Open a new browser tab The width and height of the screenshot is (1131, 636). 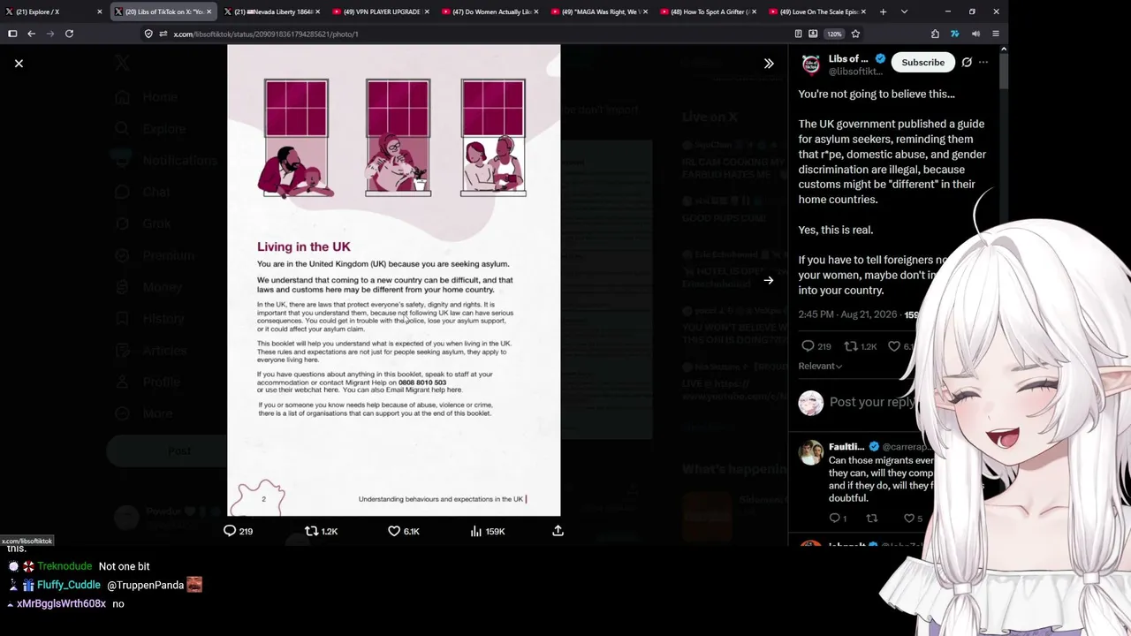883,11
